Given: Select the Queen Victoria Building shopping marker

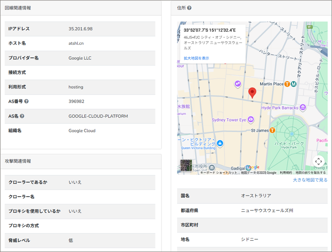Looking at the screenshot, I should pos(220,144).
